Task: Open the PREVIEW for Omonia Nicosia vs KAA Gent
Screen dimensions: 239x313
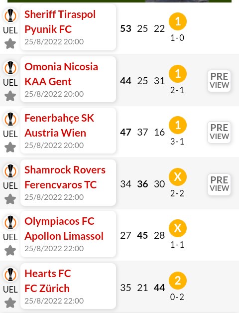Action: coord(219,81)
